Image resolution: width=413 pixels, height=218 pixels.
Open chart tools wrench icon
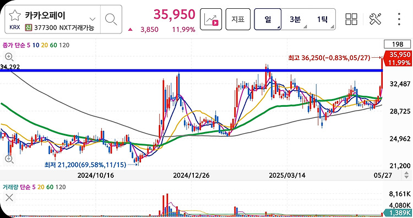point(375,19)
